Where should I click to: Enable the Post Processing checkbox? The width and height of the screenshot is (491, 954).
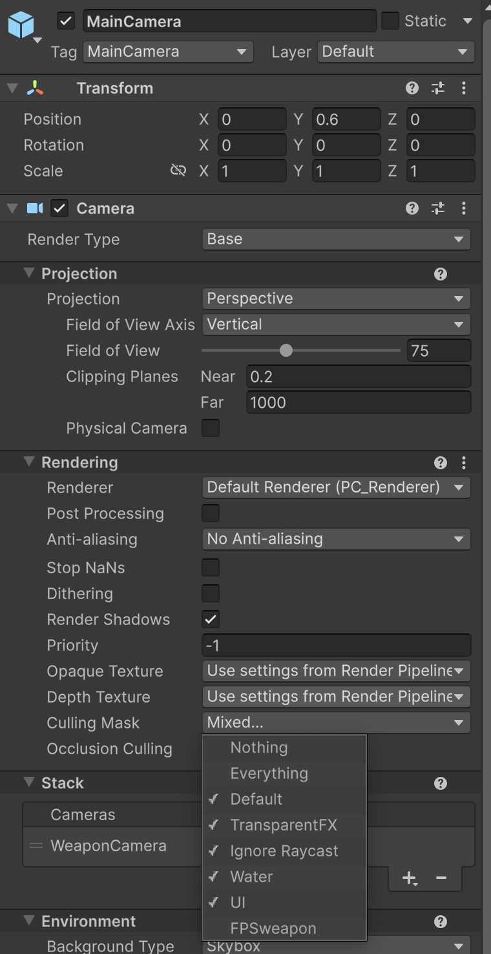pyautogui.click(x=211, y=513)
